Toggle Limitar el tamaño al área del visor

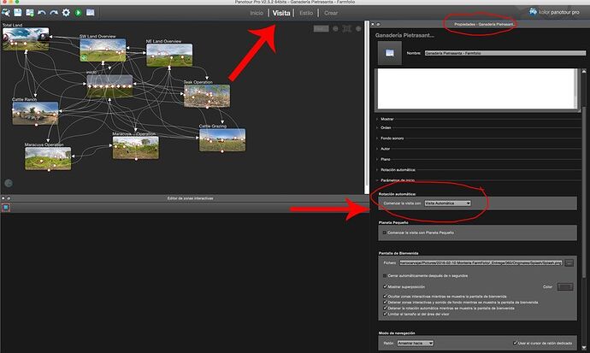383,315
